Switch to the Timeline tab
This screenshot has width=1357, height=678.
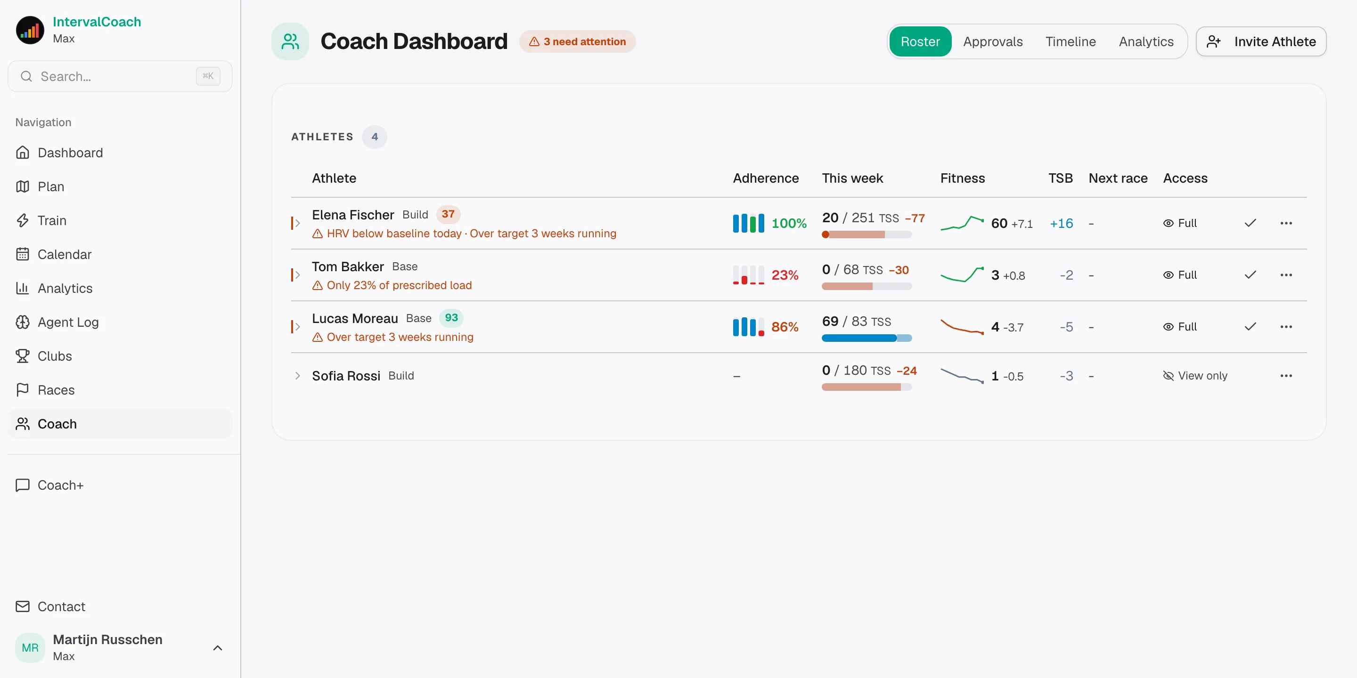point(1071,41)
